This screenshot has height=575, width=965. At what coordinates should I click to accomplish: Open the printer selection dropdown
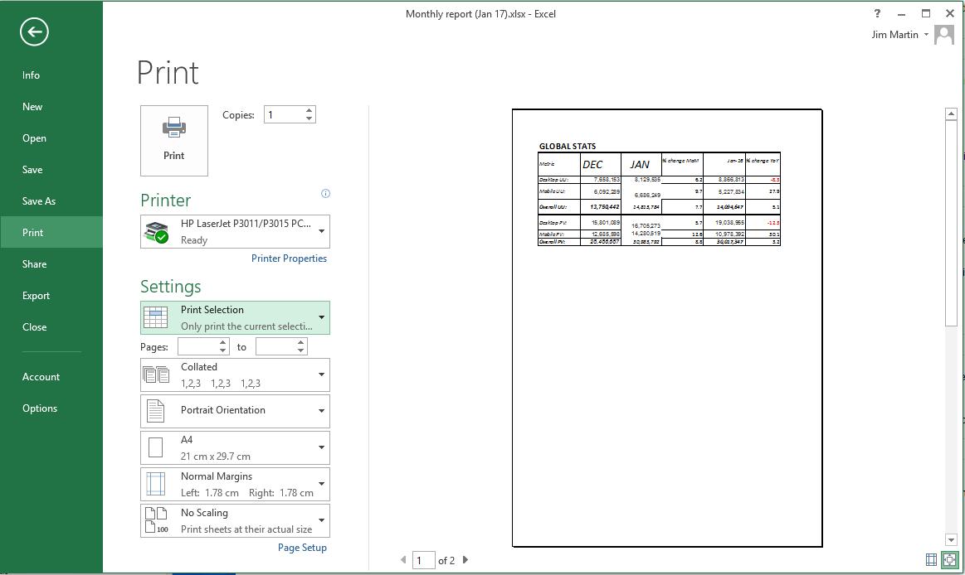[322, 231]
